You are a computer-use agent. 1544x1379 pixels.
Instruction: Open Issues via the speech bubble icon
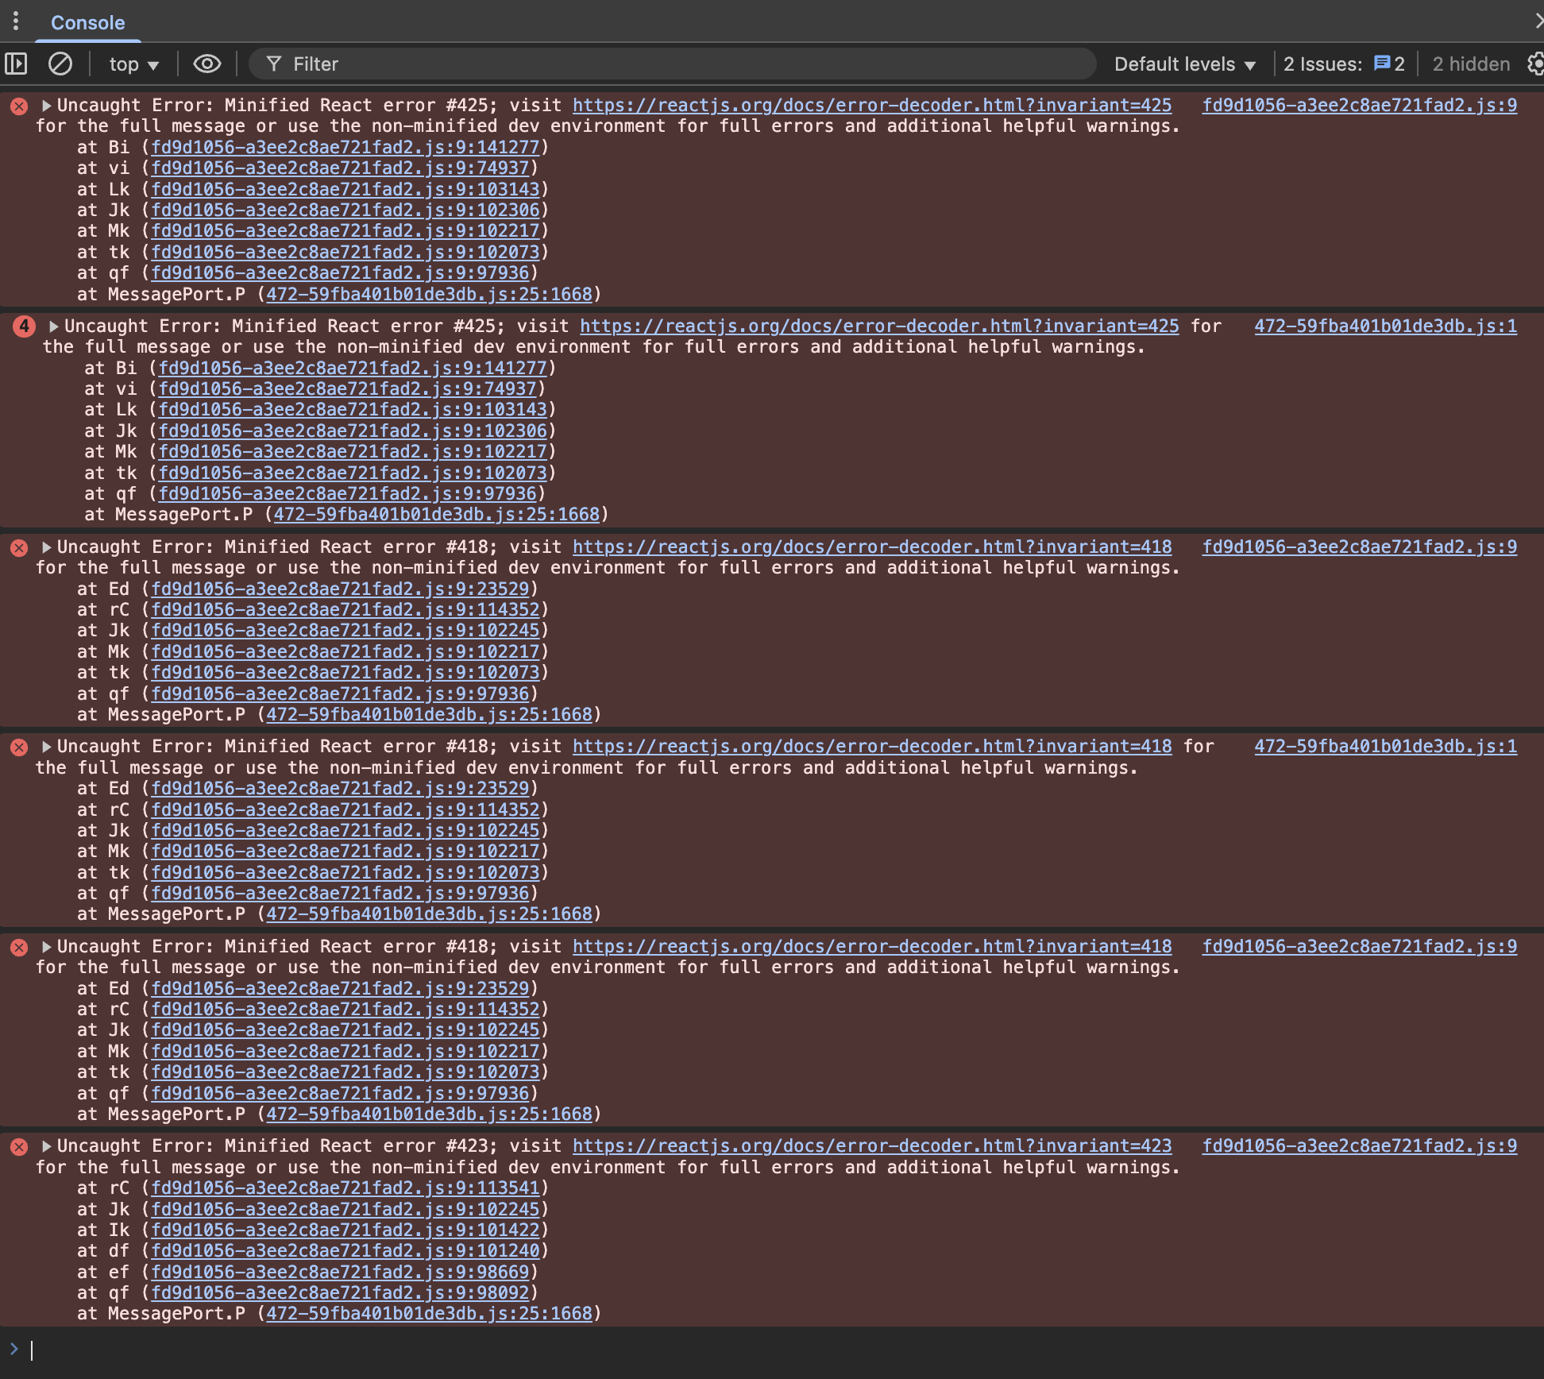(1382, 64)
